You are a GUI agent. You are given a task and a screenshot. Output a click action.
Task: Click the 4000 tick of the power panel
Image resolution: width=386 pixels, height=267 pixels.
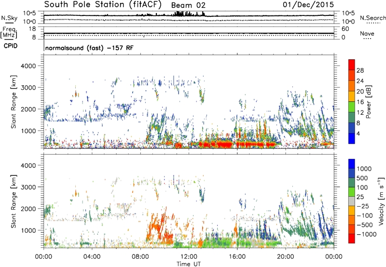(x=28, y=66)
